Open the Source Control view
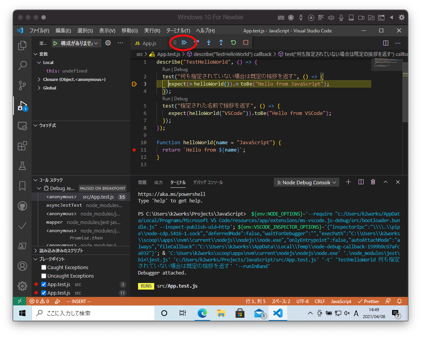This screenshot has width=421, height=337. [22, 86]
